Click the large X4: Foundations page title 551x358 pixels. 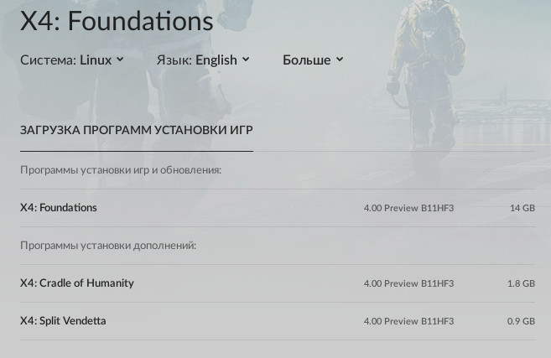click(x=117, y=21)
